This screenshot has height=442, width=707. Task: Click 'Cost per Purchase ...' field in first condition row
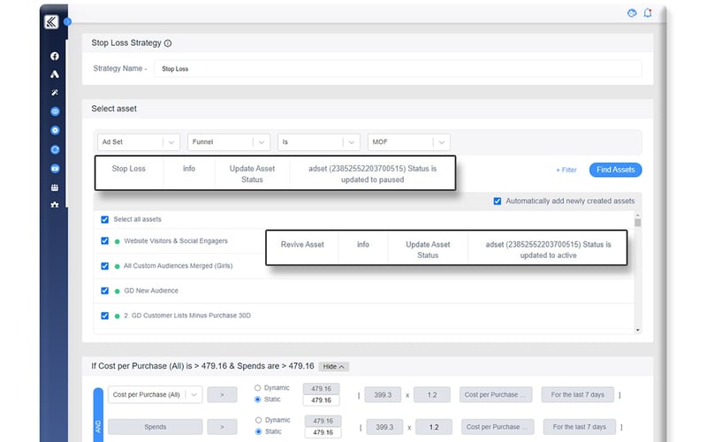(x=496, y=394)
